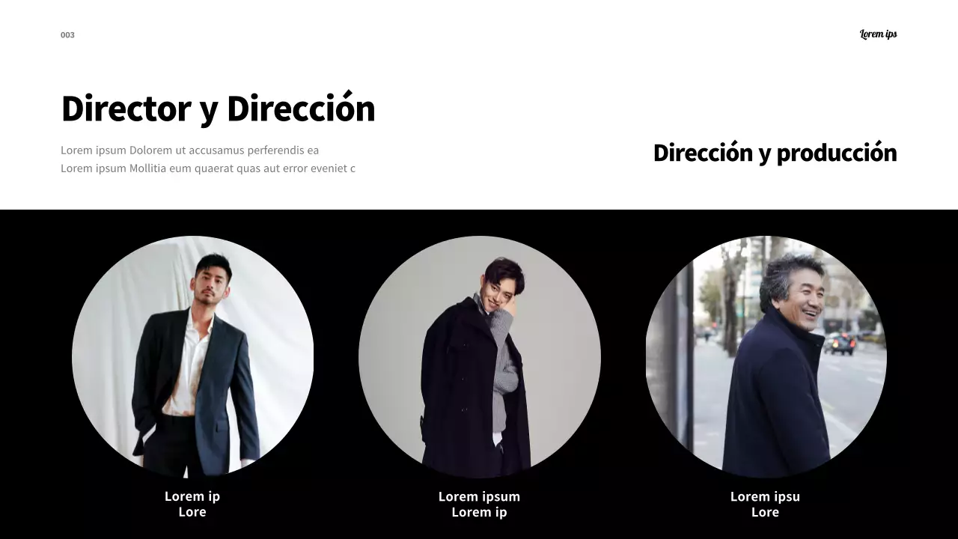Click the slide number 003
This screenshot has height=539, width=958.
(x=67, y=35)
